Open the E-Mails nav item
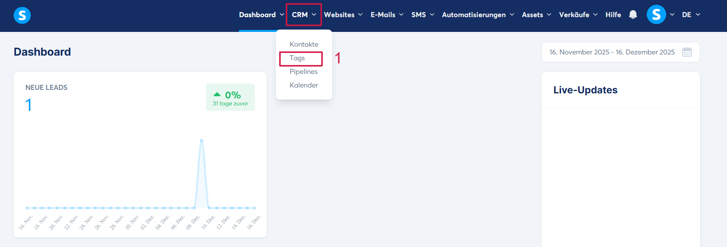 pos(383,15)
